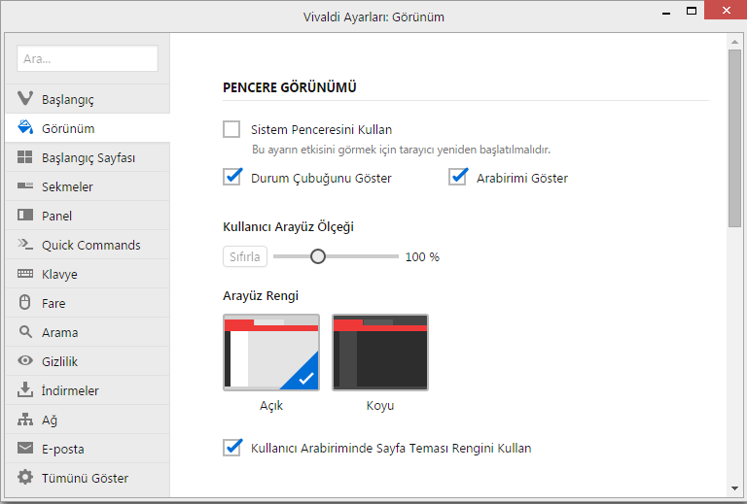The image size is (747, 504).
Task: Go to Quick Commands settings
Action: click(88, 245)
